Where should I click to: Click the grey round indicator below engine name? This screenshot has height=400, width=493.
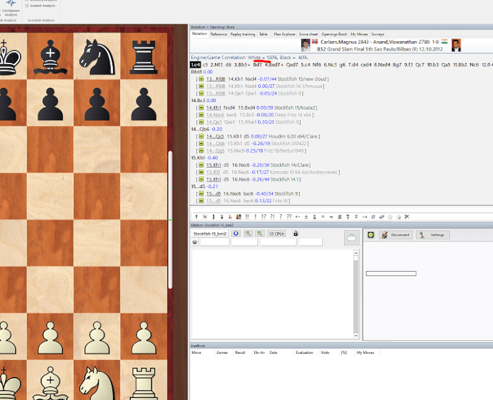point(195,242)
